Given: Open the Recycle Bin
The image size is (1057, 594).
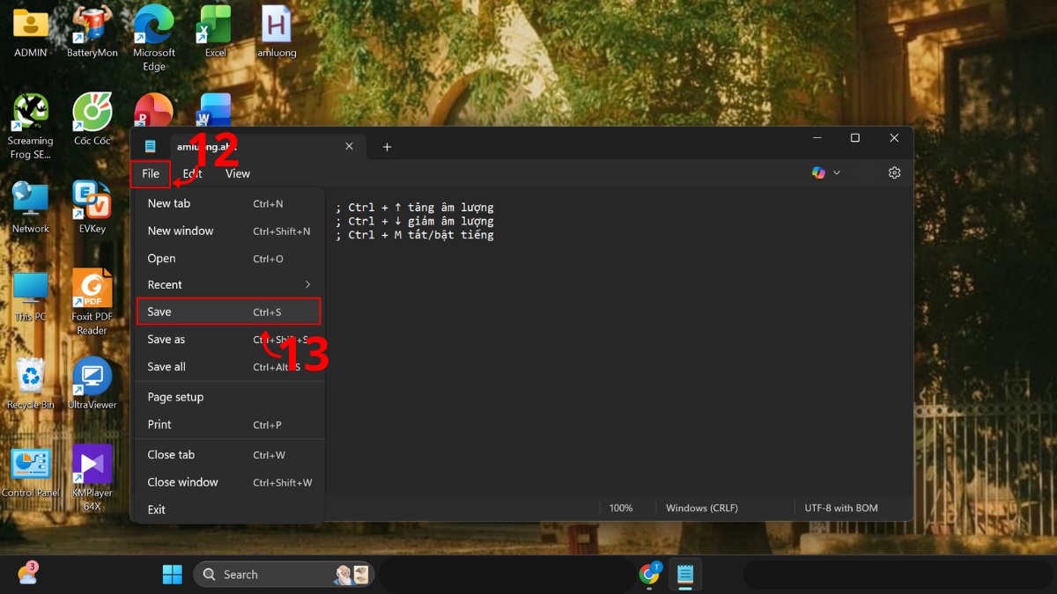Looking at the screenshot, I should pyautogui.click(x=31, y=384).
